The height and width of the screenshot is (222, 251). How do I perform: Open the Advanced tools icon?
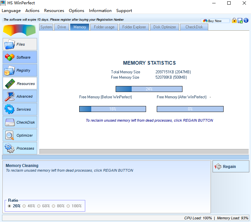click(x=10, y=96)
